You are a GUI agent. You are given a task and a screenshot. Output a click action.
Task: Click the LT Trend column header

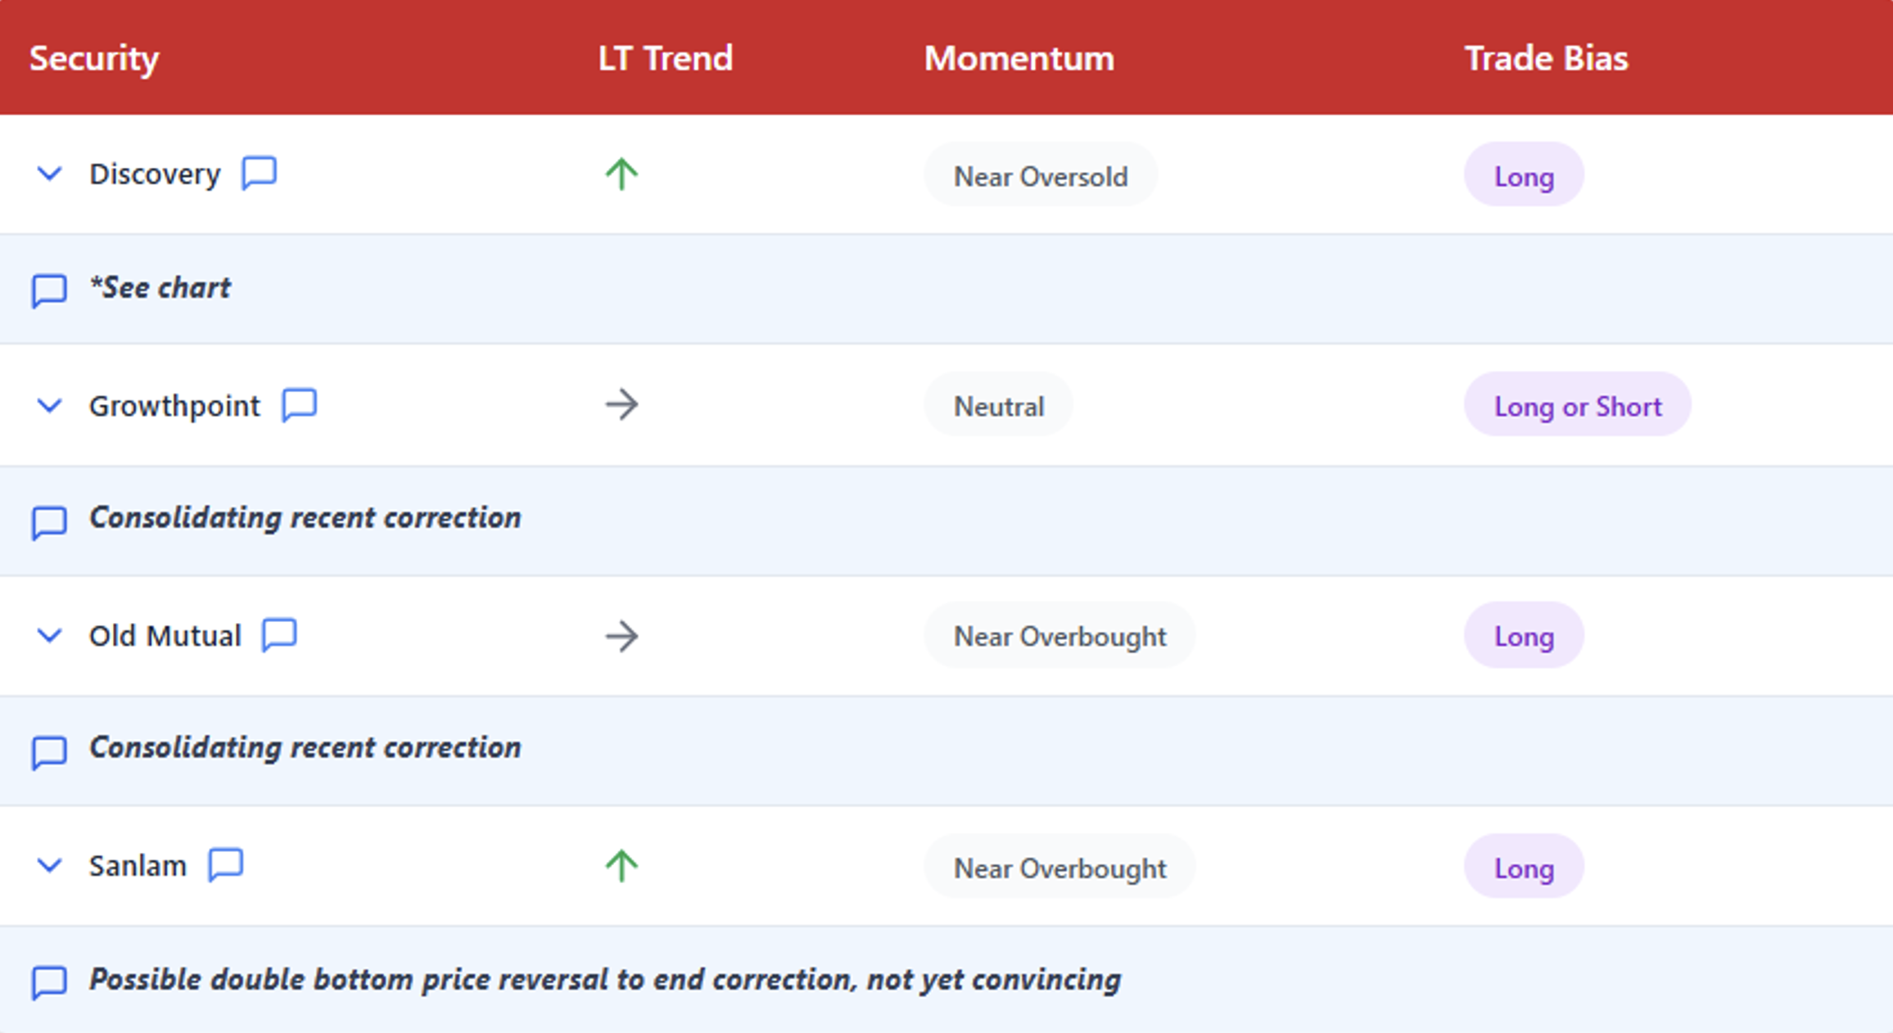pyautogui.click(x=665, y=58)
